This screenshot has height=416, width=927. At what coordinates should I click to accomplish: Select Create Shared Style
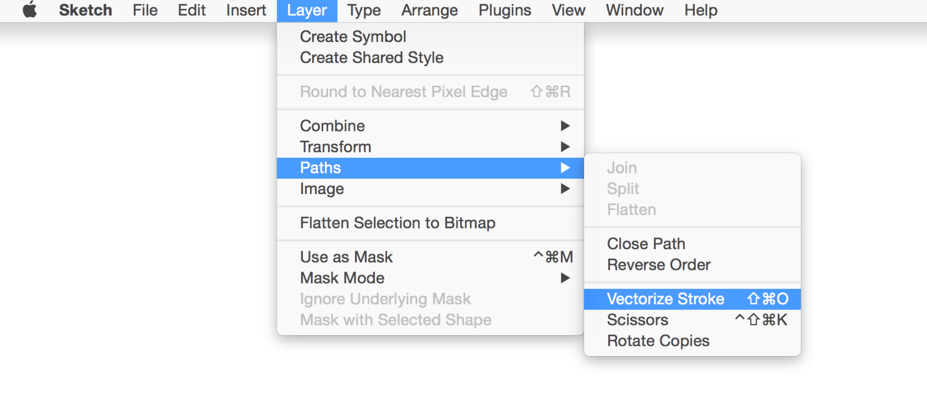click(371, 57)
